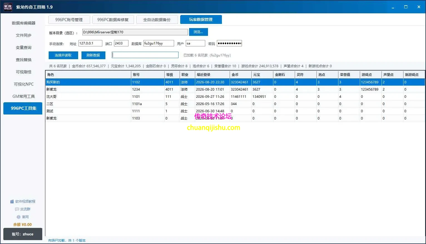Viewport: 426px width, 244px height.
Task: Click the 余额 ¥0.00 balance text
Action: coord(23,225)
